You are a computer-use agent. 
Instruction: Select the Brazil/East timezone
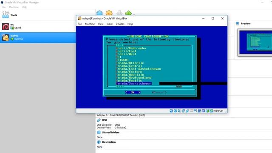[x=126, y=51]
